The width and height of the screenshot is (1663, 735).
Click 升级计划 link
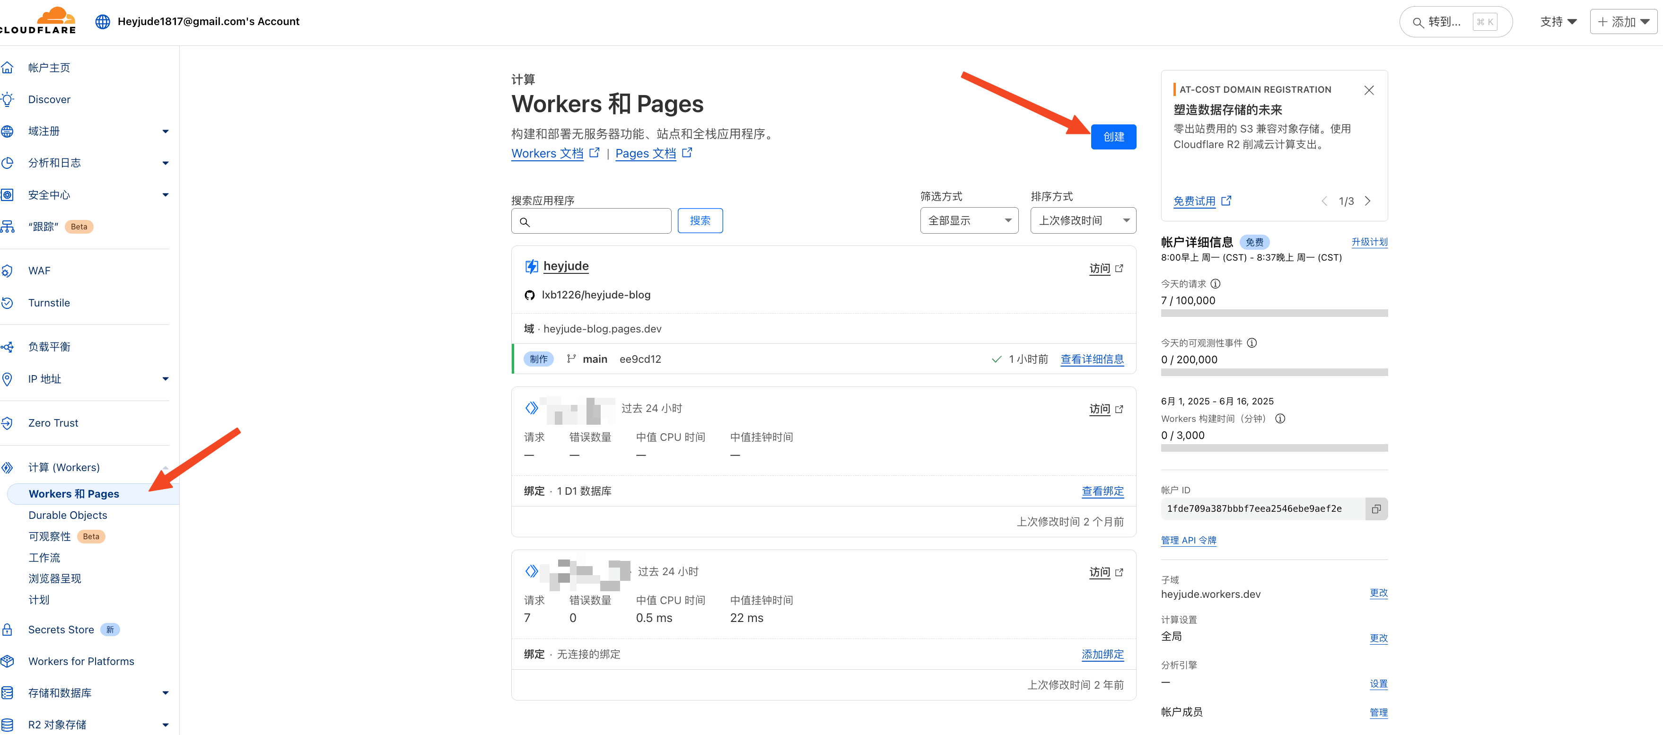[x=1369, y=242]
